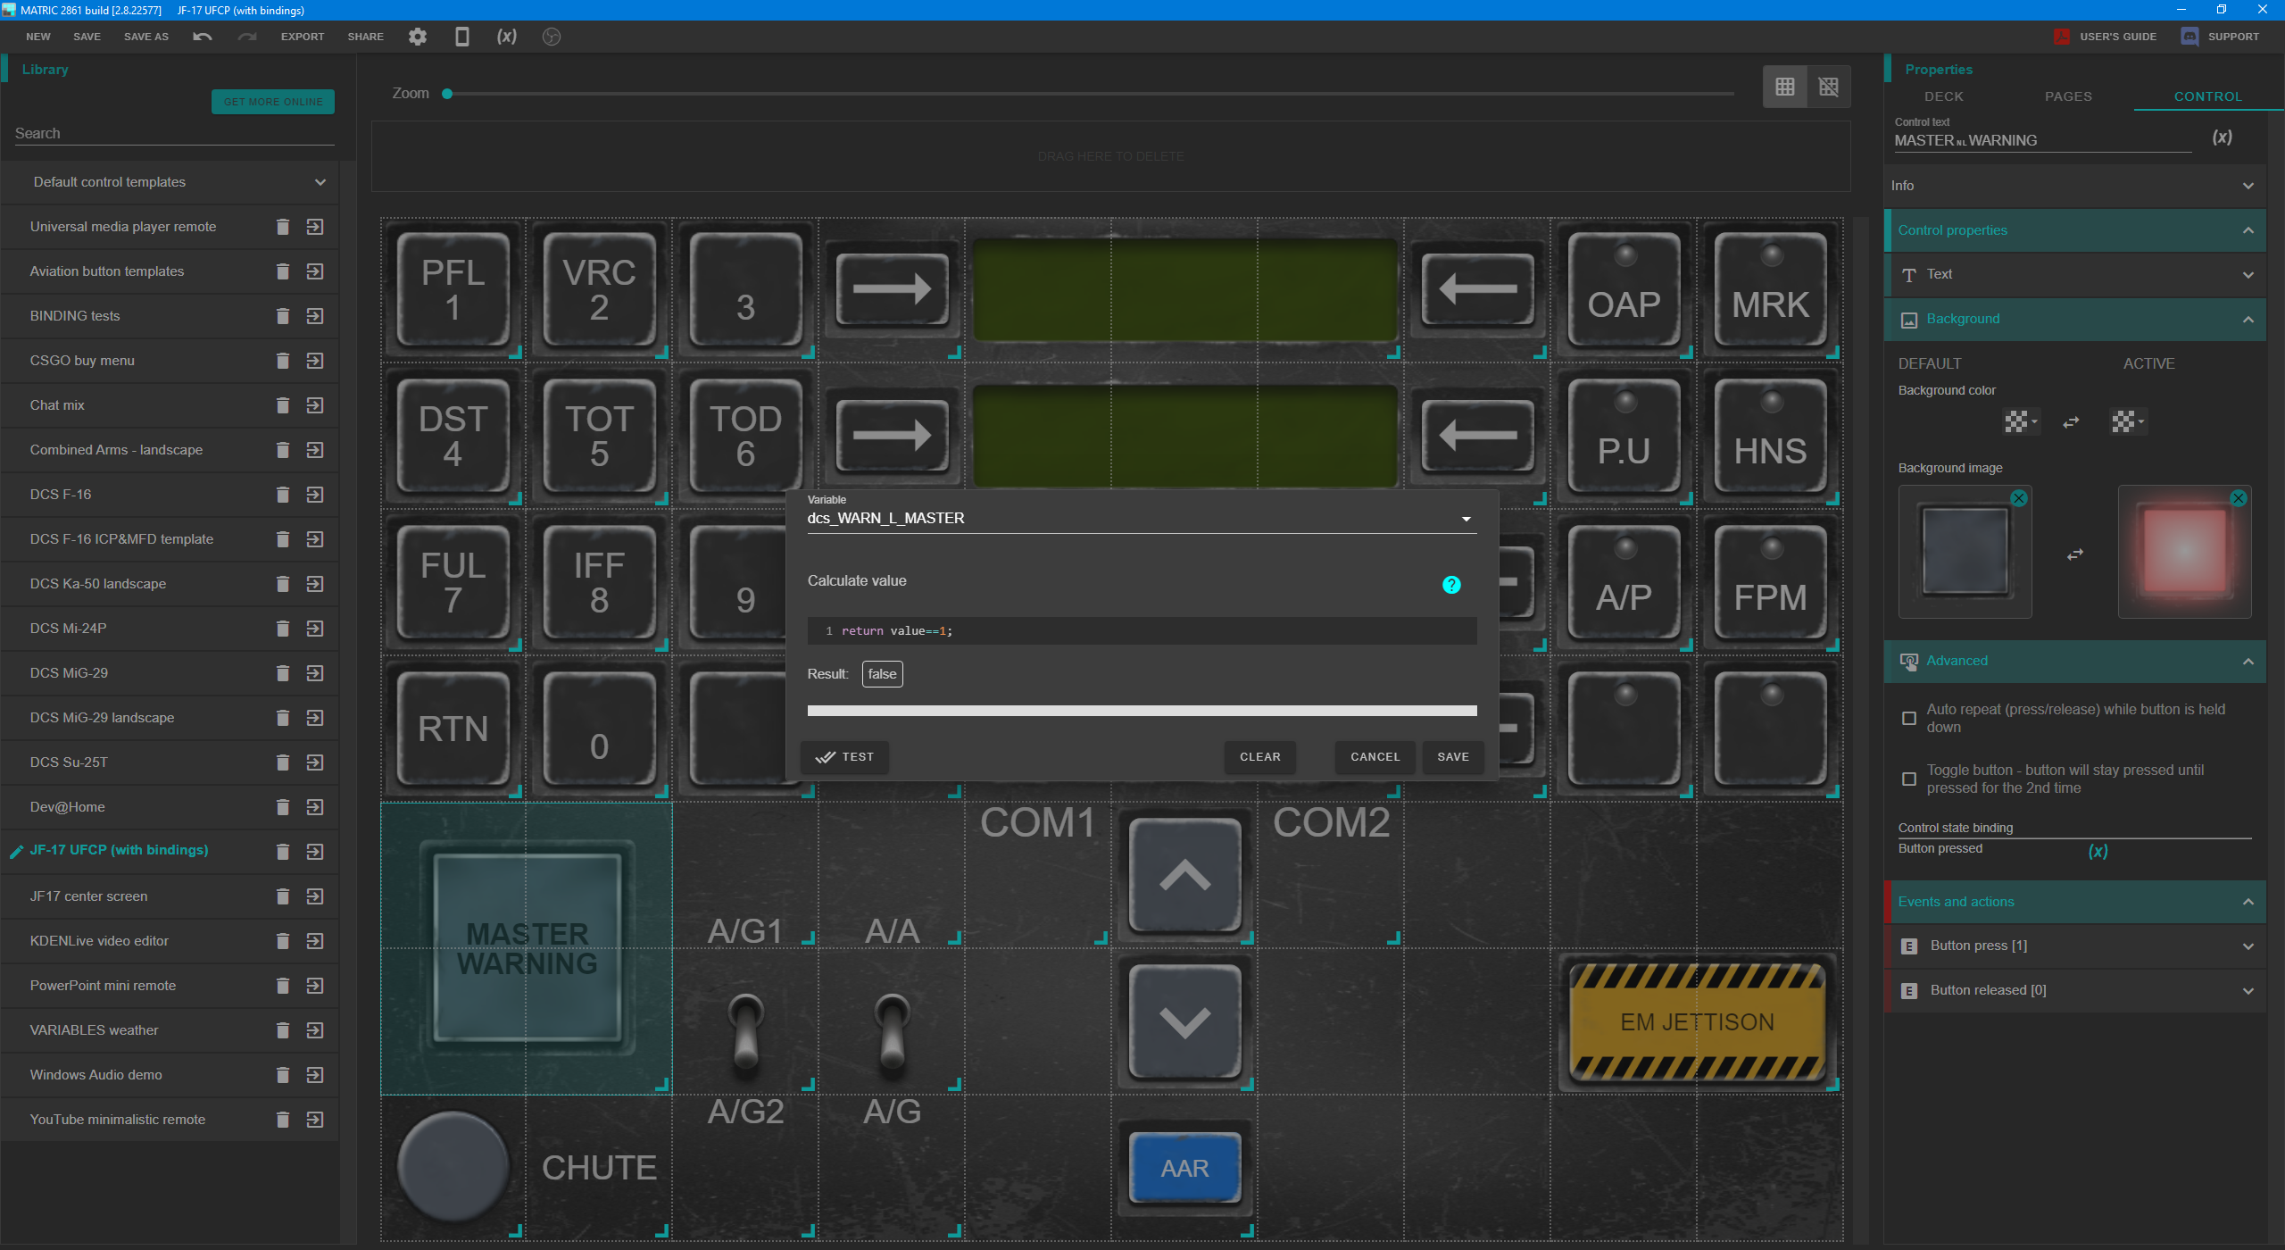Enable Auto repeat while button held
Image resolution: width=2285 pixels, height=1250 pixels.
[1909, 718]
